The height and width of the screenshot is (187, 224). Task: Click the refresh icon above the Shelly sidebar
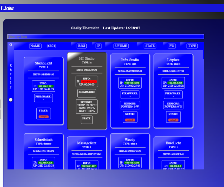click(11, 45)
